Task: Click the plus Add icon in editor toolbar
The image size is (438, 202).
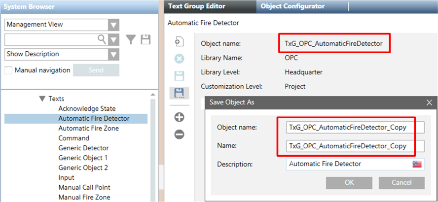Action: click(x=180, y=117)
